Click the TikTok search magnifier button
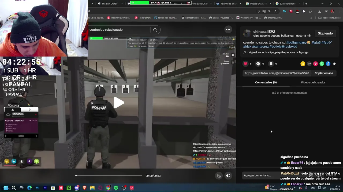Screen dimensions: 343x192 [x=155, y=30]
